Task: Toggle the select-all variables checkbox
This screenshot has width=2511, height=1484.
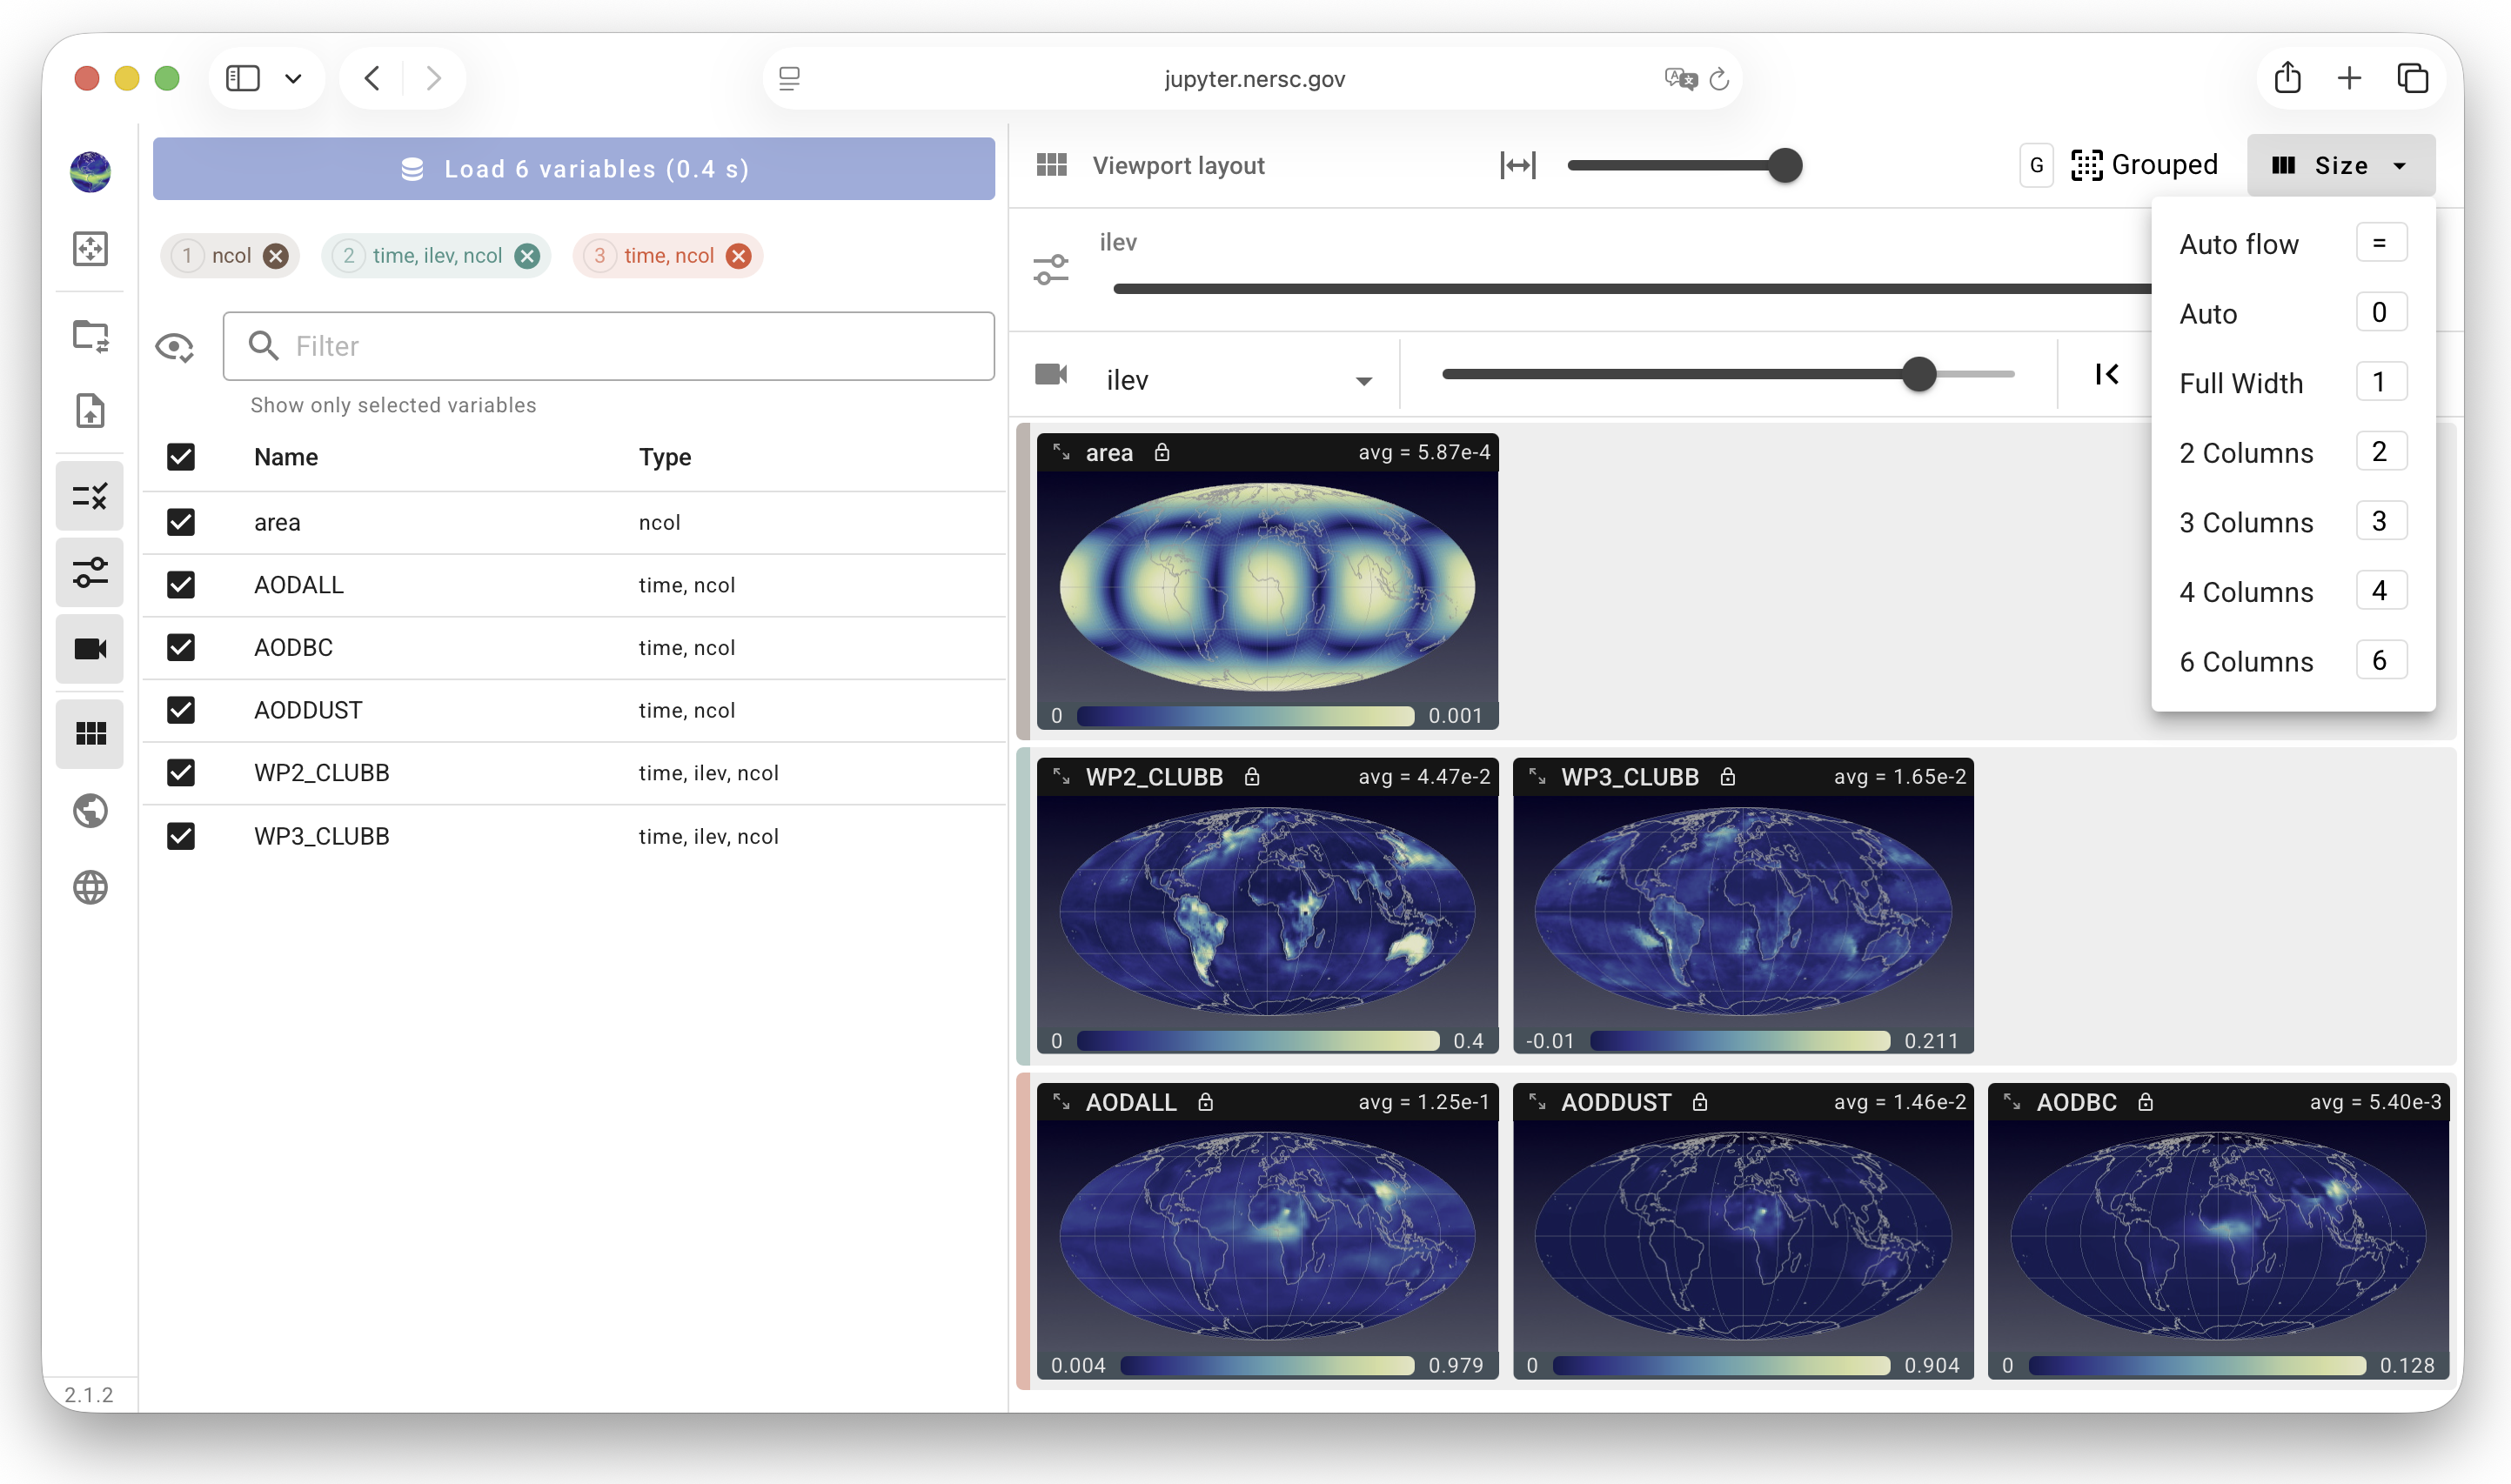Action: pos(181,457)
